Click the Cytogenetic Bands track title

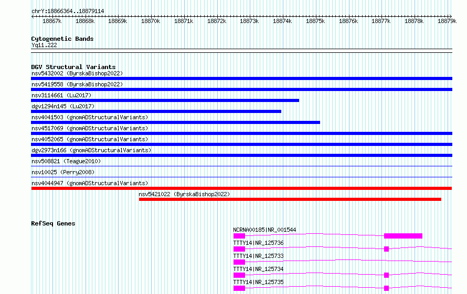62,39
